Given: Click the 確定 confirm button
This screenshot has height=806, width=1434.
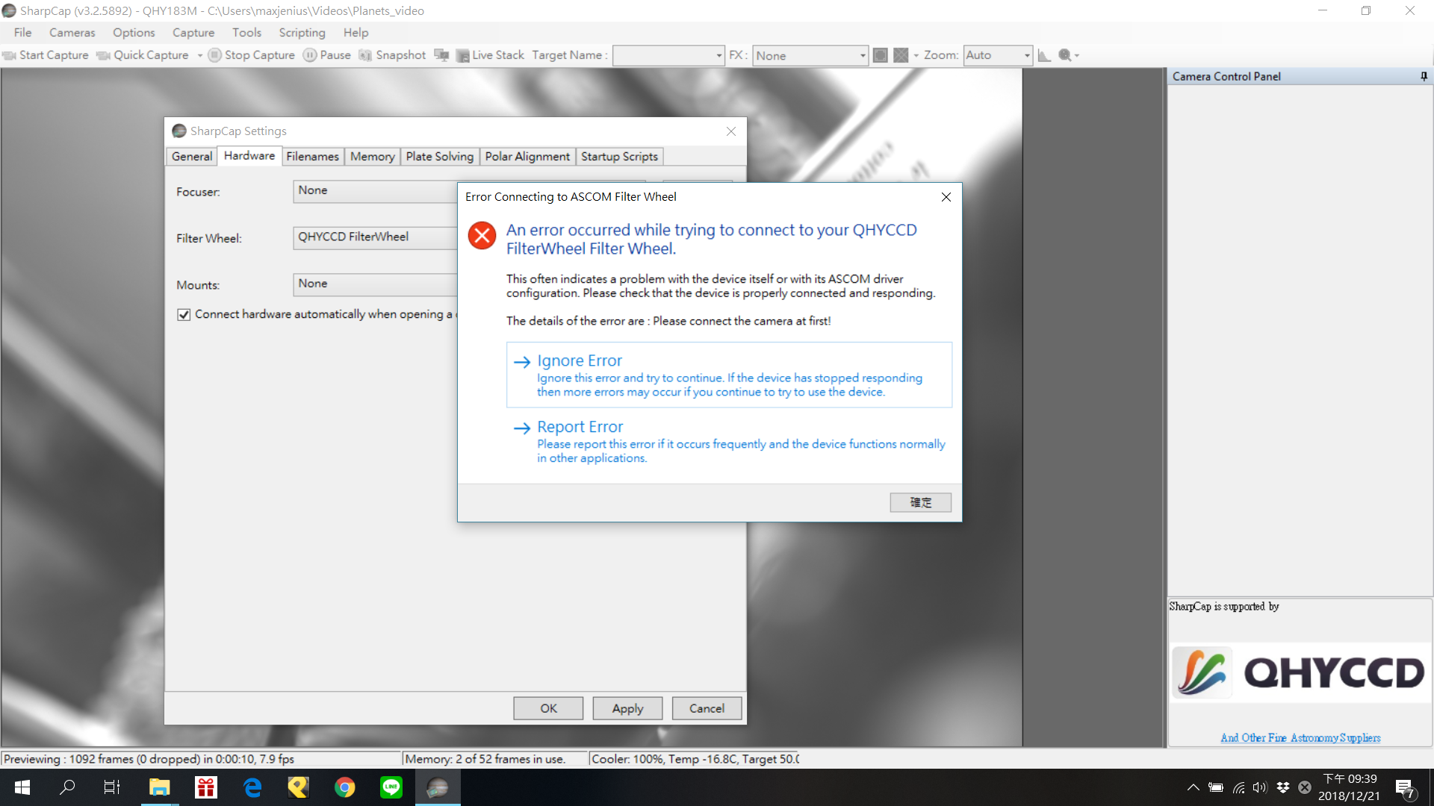Looking at the screenshot, I should pyautogui.click(x=920, y=502).
